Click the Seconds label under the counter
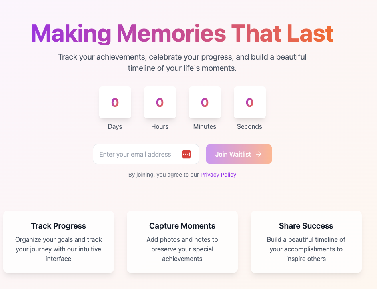 coord(250,127)
